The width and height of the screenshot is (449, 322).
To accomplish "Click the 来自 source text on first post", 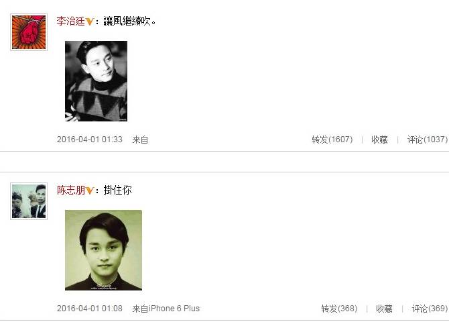I will click(x=140, y=140).
